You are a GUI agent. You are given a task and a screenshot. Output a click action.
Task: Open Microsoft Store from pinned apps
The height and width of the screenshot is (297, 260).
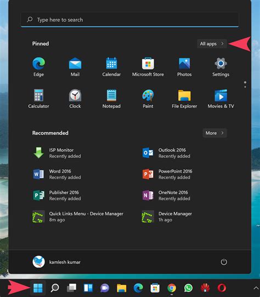coord(148,67)
